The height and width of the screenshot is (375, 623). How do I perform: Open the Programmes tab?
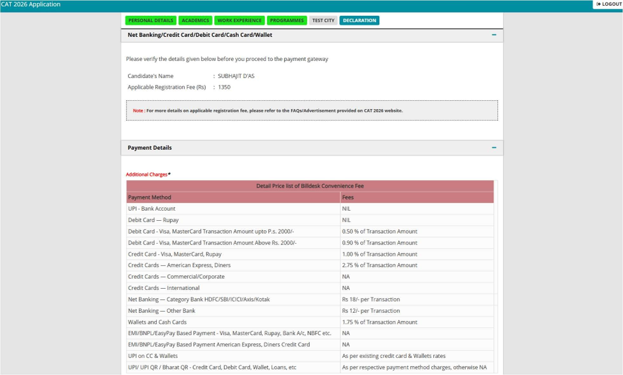(286, 20)
